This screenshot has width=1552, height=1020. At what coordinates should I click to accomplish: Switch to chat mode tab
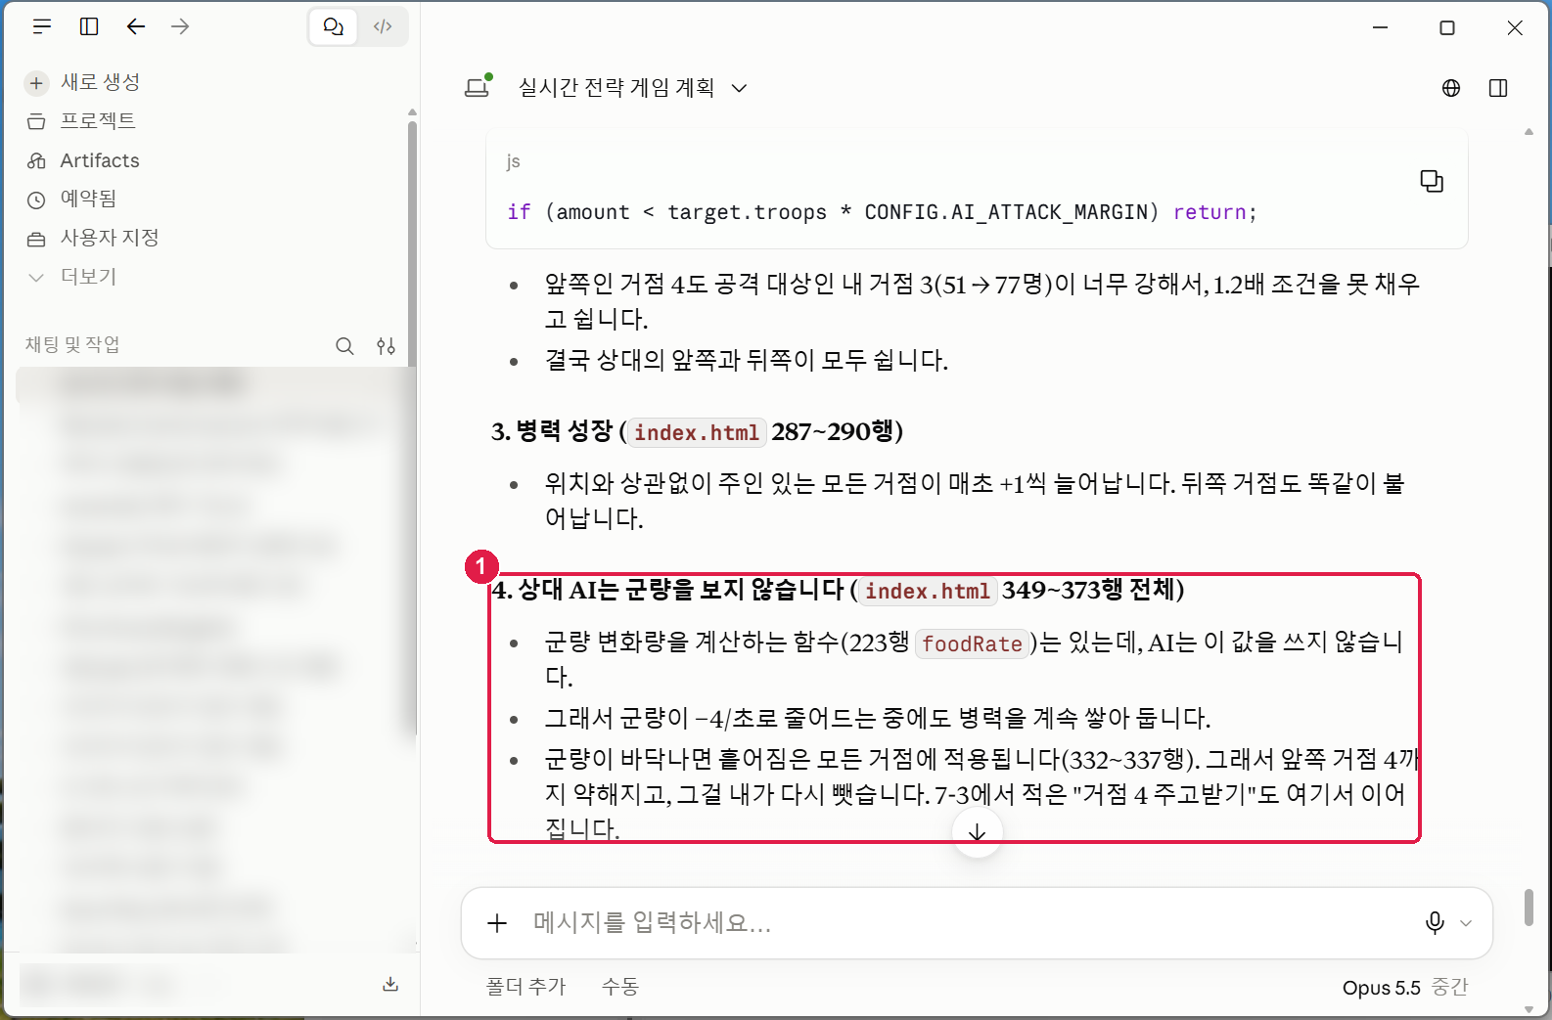(334, 26)
